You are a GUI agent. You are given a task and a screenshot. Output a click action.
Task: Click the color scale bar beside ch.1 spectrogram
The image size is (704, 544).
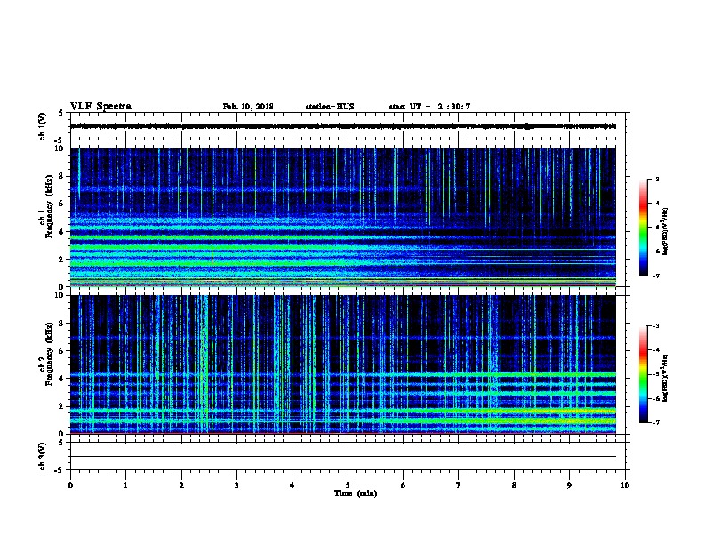[x=643, y=228]
